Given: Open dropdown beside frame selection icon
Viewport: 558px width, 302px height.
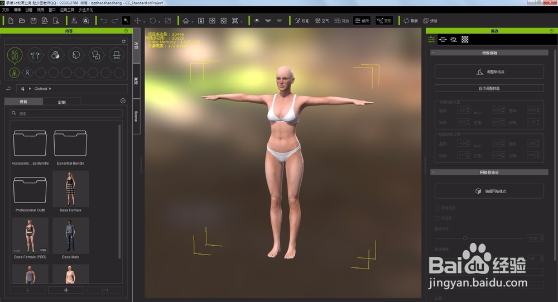Looking at the screenshot, I should [x=241, y=22].
